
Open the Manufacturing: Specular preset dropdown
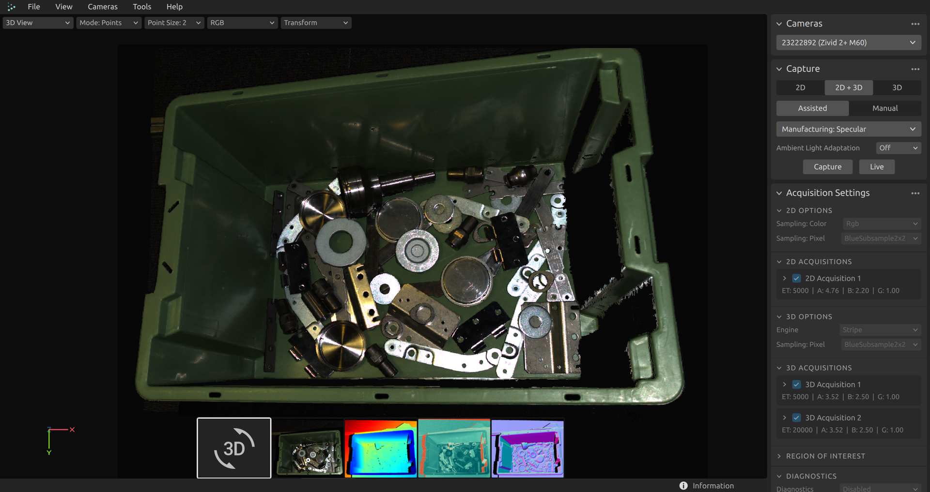coord(848,129)
